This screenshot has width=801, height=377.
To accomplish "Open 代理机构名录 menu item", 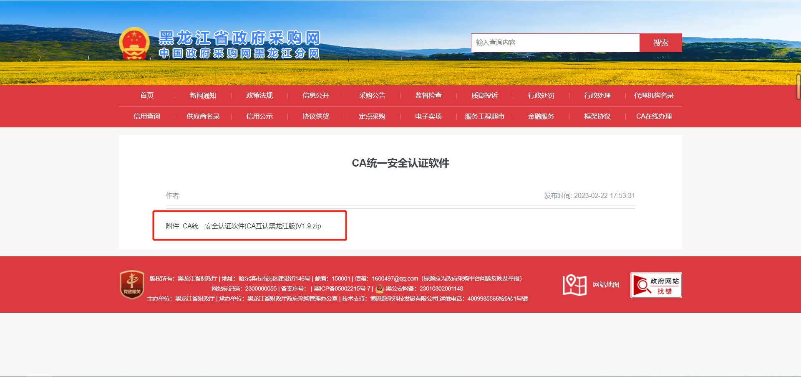I will tap(654, 96).
